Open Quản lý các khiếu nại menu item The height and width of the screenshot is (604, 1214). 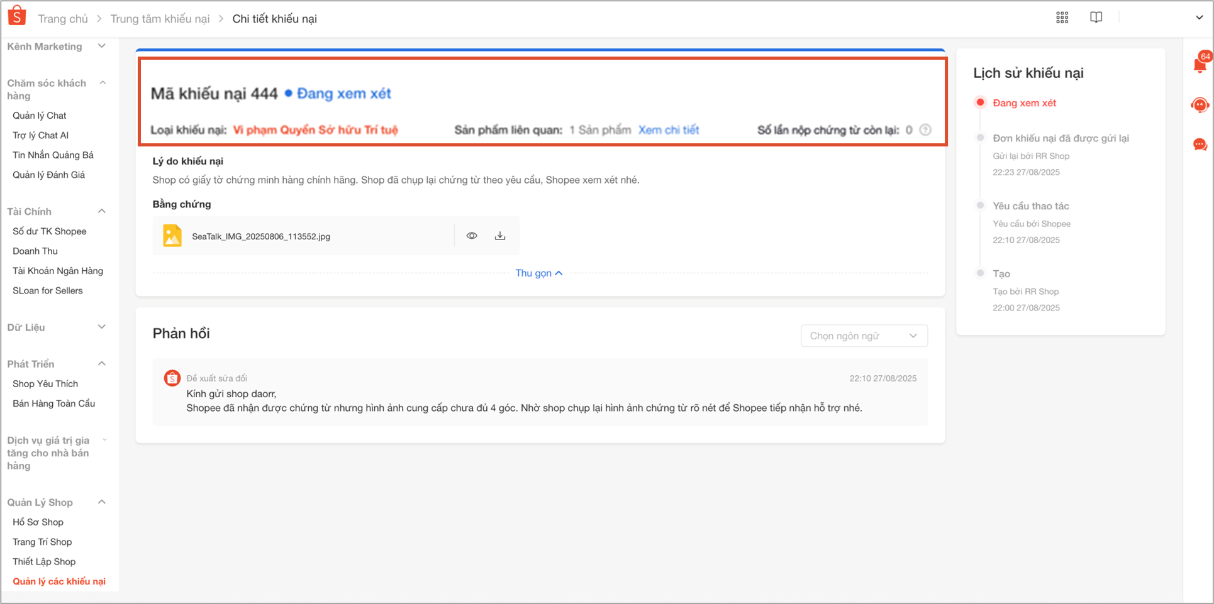click(59, 581)
